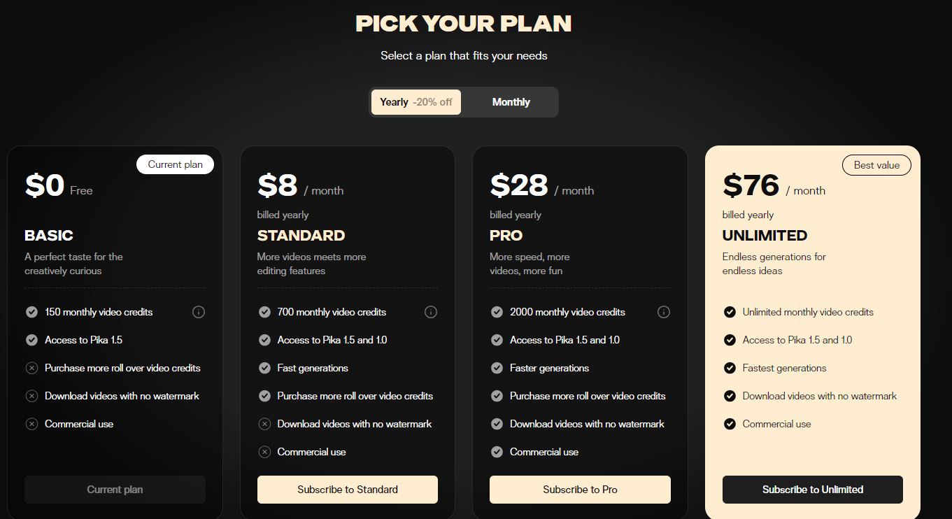952x519 pixels.
Task: Switch billing to Monthly
Action: 511,102
